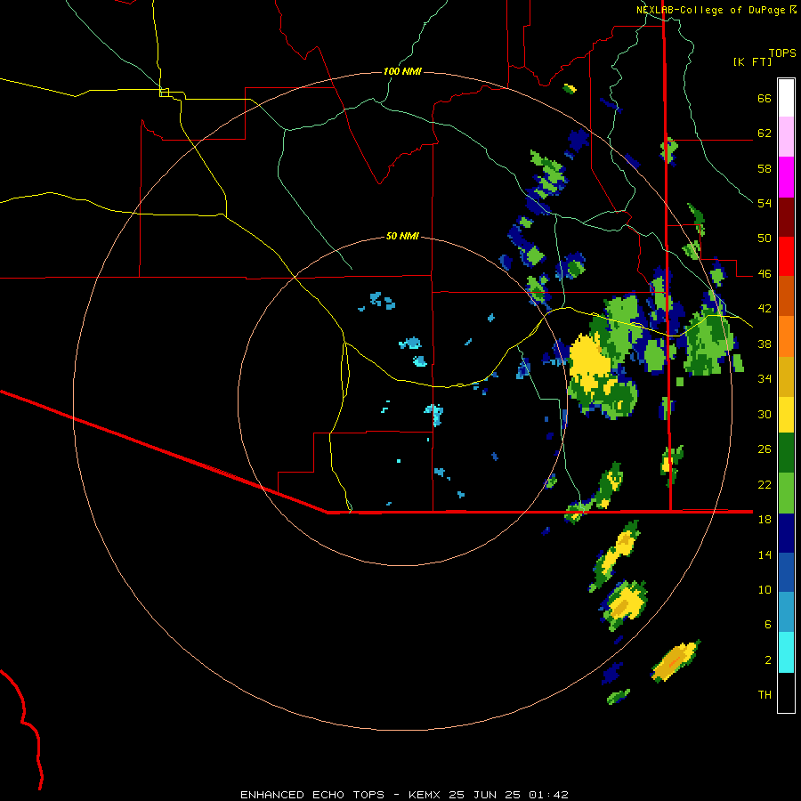Click the legend value '18'
Screen dimensions: 801x801
pos(765,520)
